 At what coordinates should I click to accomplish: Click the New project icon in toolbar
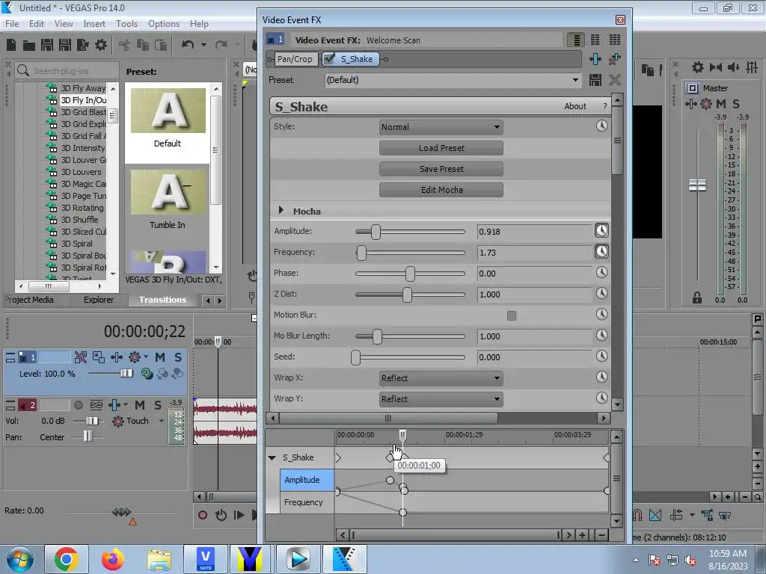(x=11, y=45)
